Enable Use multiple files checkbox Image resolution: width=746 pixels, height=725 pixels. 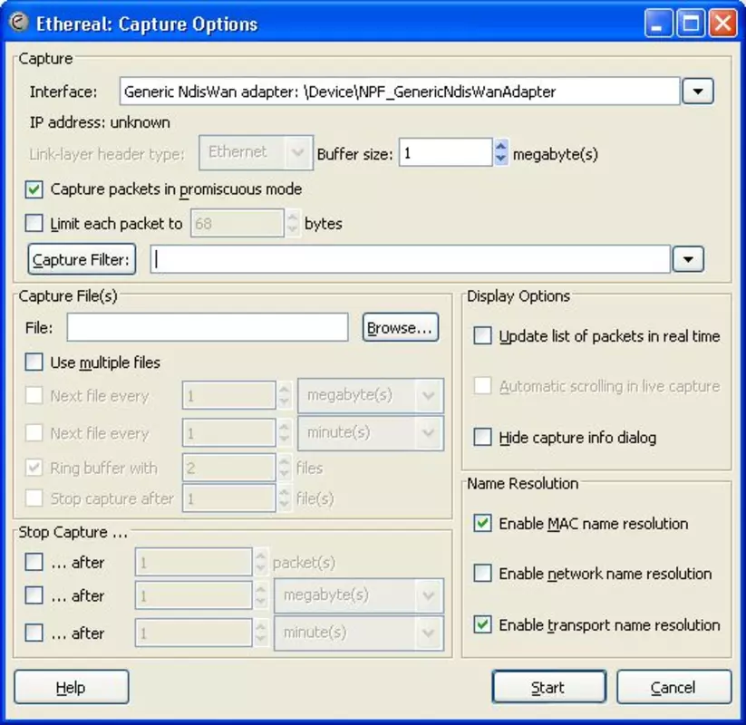[34, 362]
